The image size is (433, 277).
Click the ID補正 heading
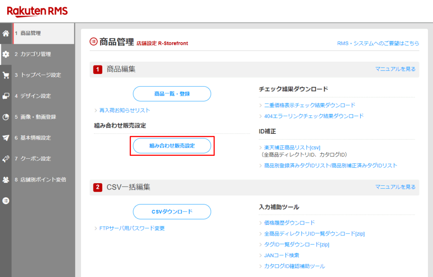pyautogui.click(x=267, y=131)
